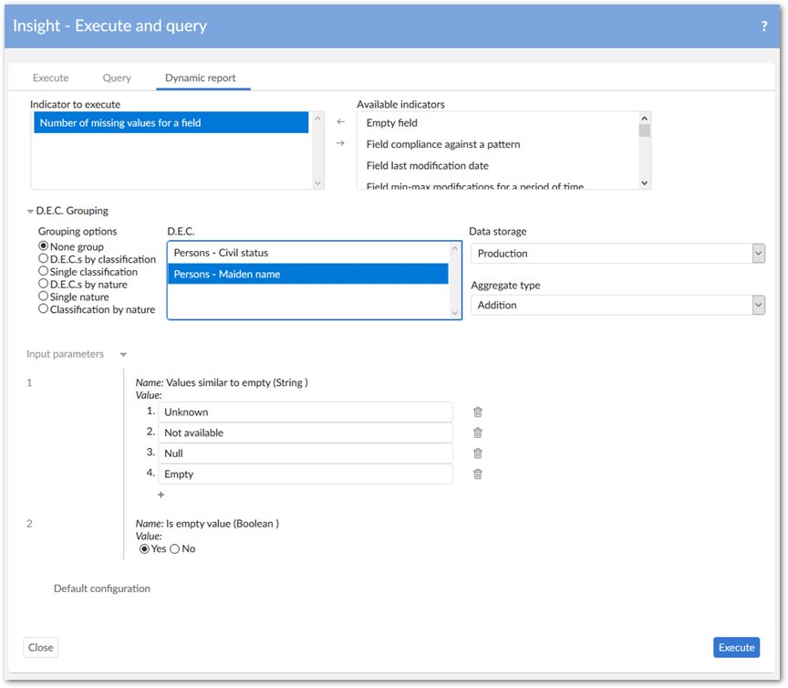The width and height of the screenshot is (788, 688).
Task: Add a new value with plus icon
Action: point(161,495)
